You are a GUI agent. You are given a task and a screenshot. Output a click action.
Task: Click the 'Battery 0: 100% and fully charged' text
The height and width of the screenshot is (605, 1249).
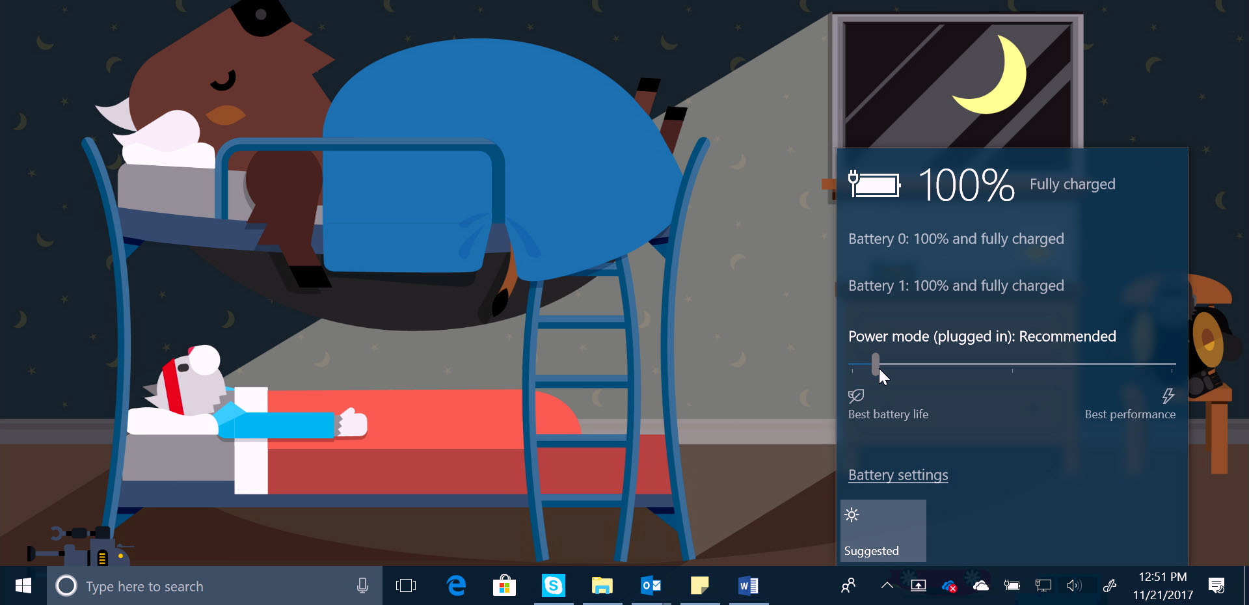click(x=956, y=239)
